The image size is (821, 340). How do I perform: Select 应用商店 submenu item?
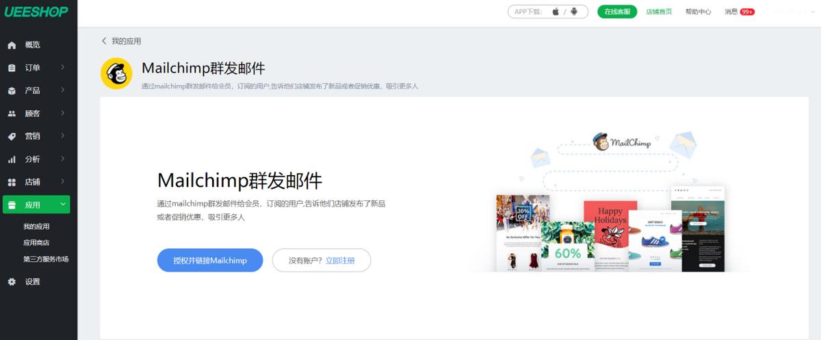[36, 243]
